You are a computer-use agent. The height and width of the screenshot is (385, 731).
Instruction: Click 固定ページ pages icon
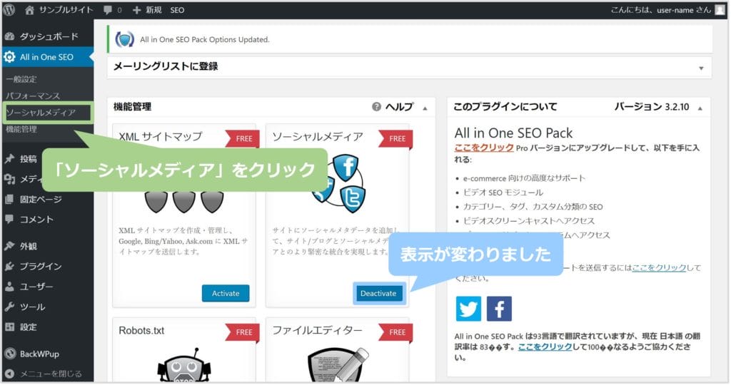tap(9, 199)
